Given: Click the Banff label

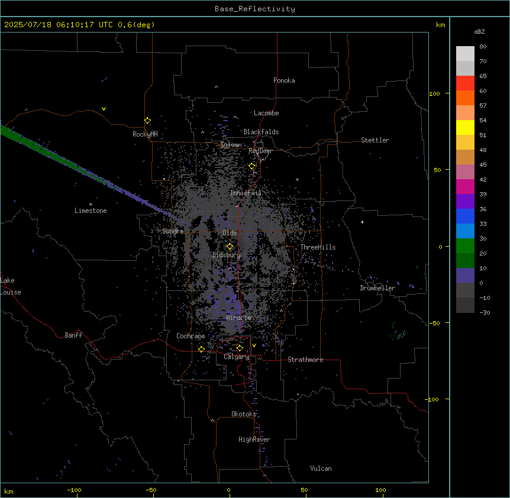Looking at the screenshot, I should [x=73, y=335].
